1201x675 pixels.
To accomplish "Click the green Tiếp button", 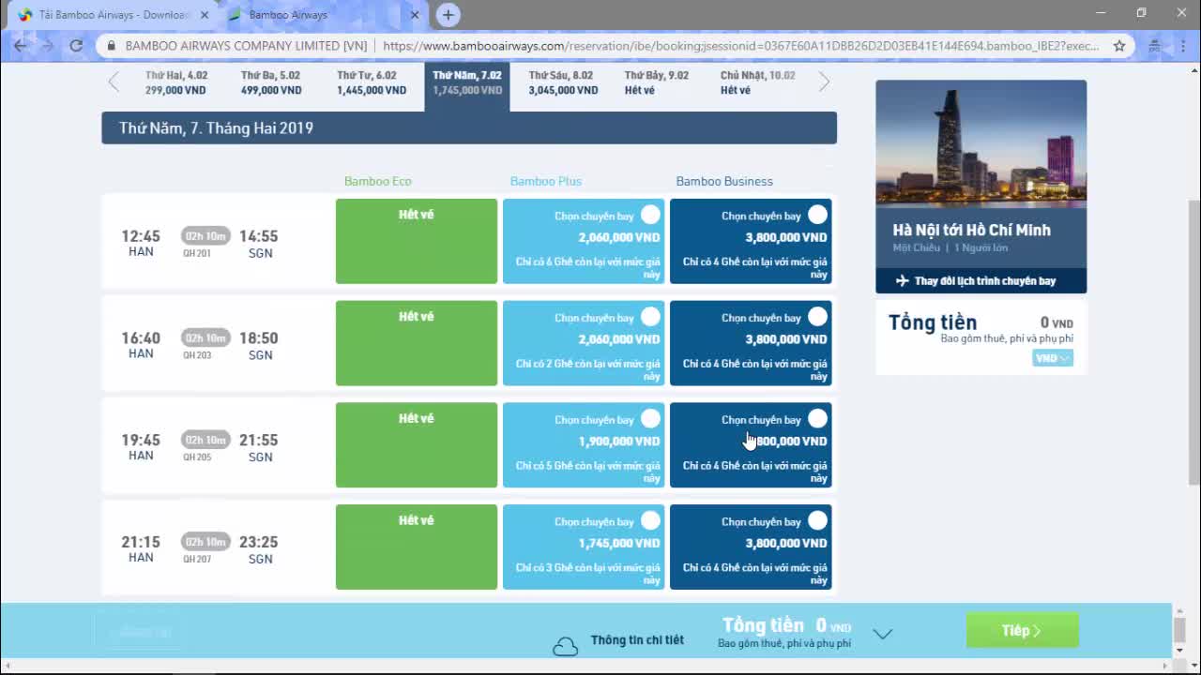I will point(1022,631).
